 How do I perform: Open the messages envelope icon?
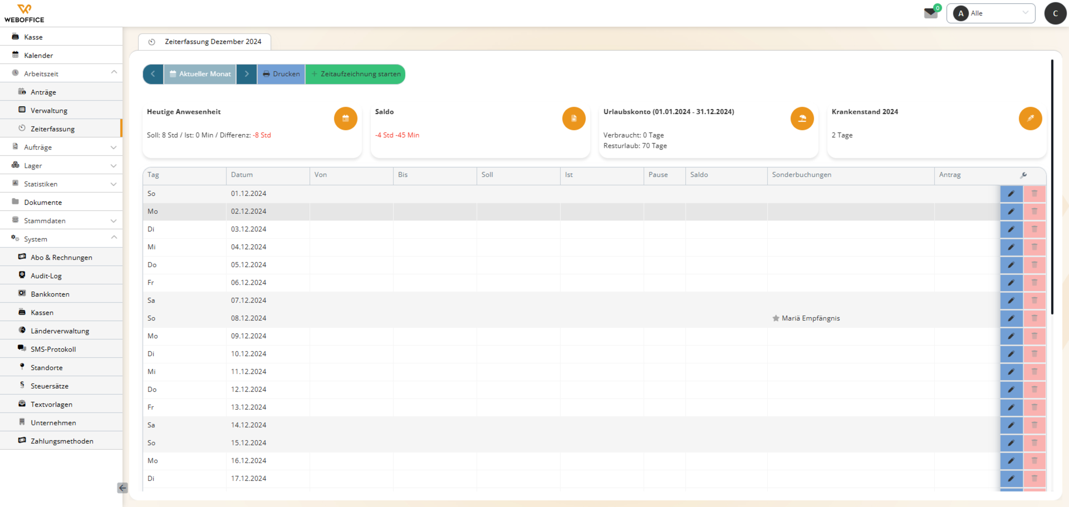(930, 13)
